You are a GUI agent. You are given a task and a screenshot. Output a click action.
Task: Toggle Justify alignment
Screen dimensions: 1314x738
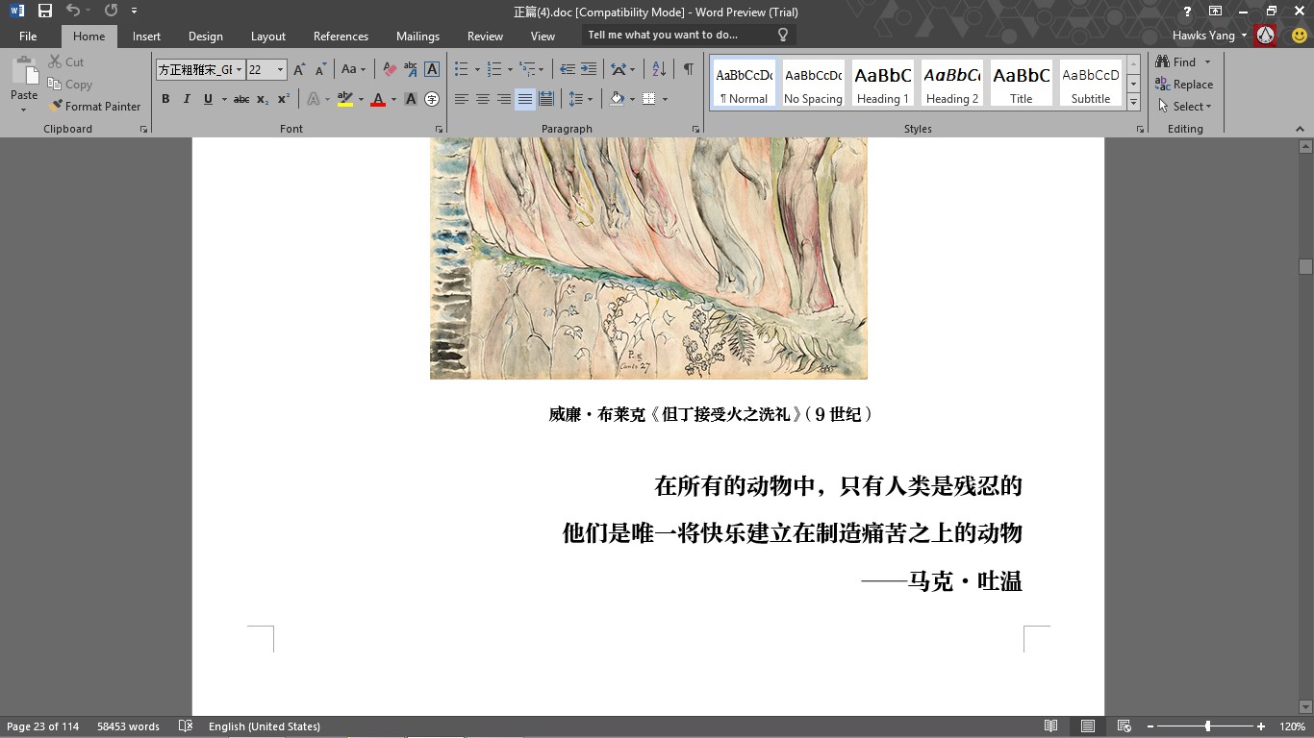pos(525,99)
